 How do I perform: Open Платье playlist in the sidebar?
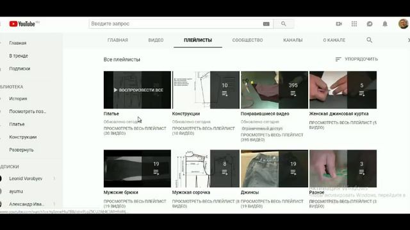point(17,125)
